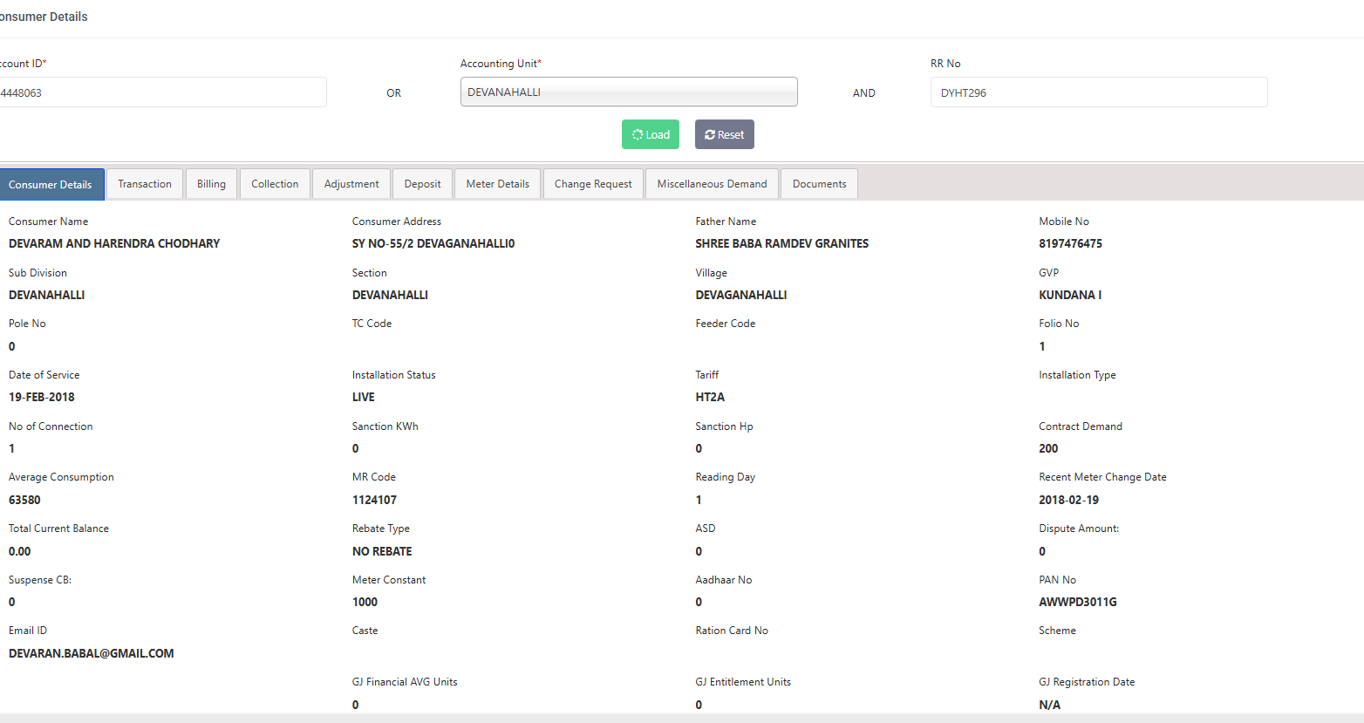Click the Consumer Details page heading
Screen dimensions: 1364x723
(x=44, y=17)
